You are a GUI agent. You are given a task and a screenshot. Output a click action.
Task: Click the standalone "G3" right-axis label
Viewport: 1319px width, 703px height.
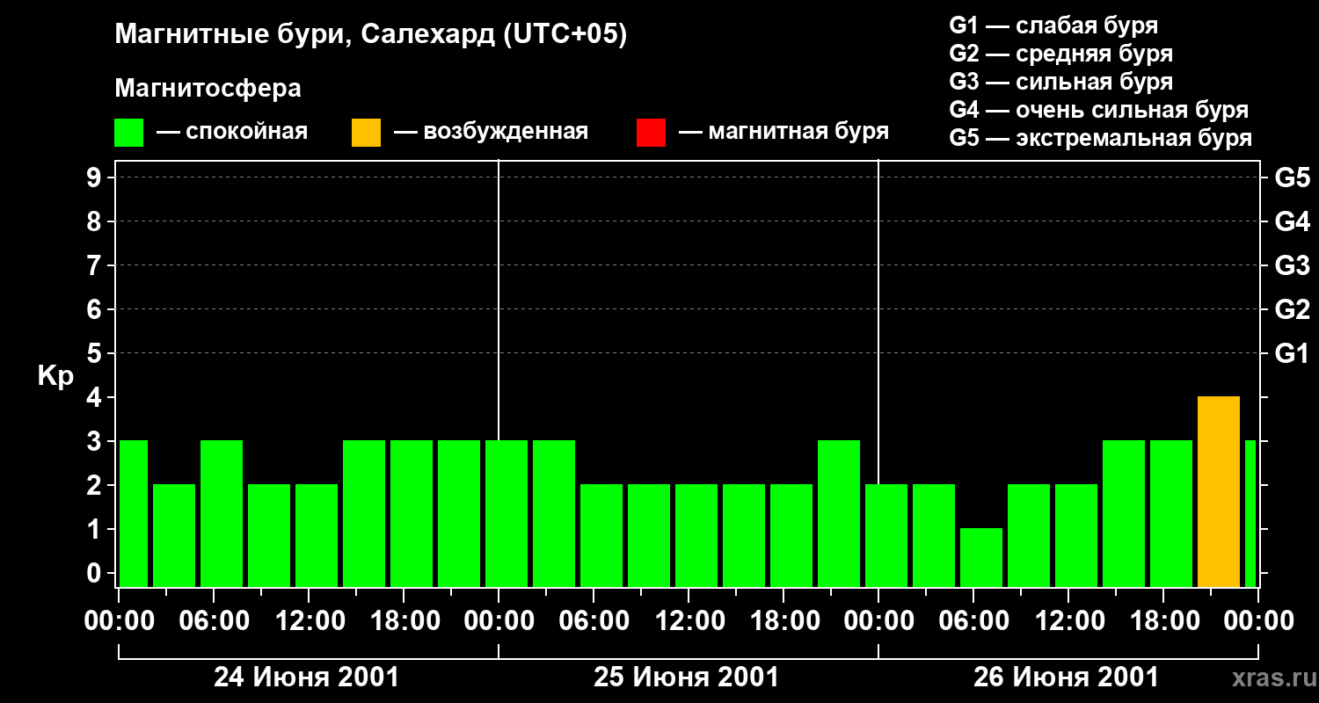click(x=1292, y=265)
